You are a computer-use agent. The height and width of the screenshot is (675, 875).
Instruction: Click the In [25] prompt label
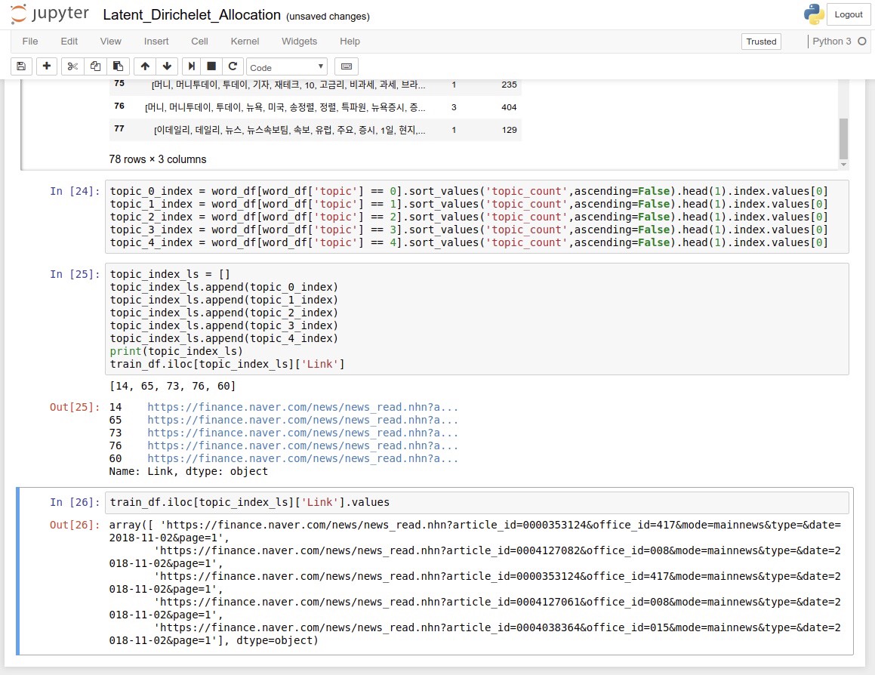pyautogui.click(x=75, y=274)
